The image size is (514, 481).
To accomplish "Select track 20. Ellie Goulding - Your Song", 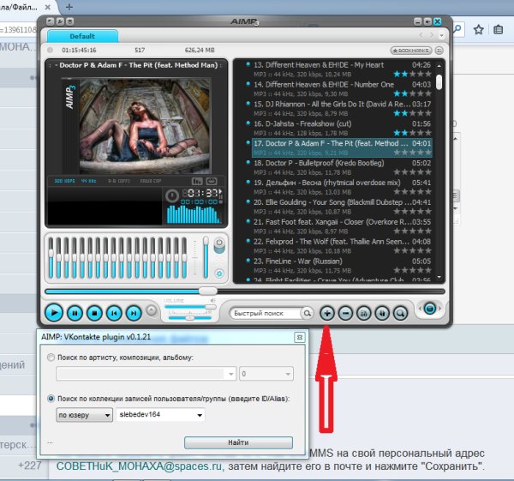I will click(342, 207).
